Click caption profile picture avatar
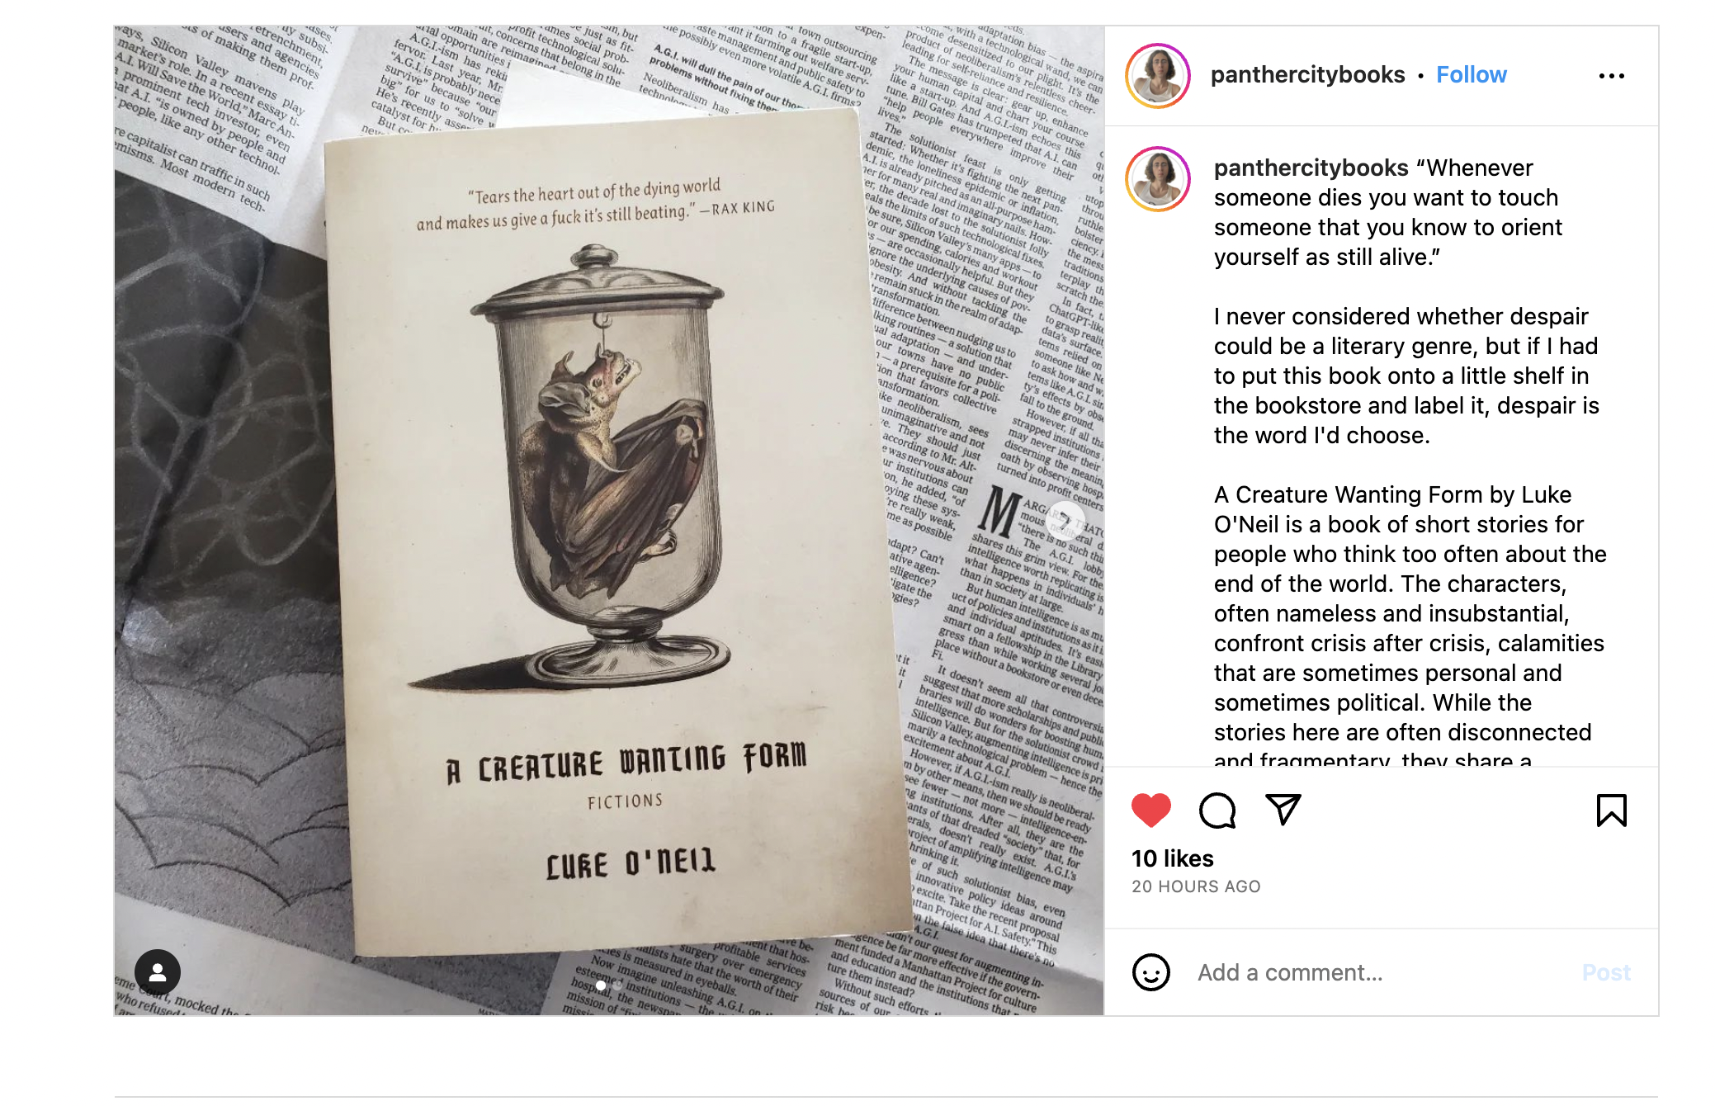 [1158, 179]
